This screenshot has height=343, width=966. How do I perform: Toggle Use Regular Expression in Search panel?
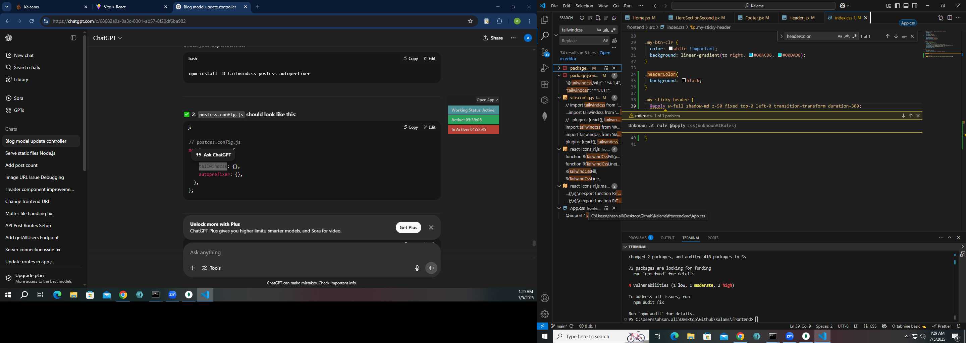pyautogui.click(x=613, y=30)
